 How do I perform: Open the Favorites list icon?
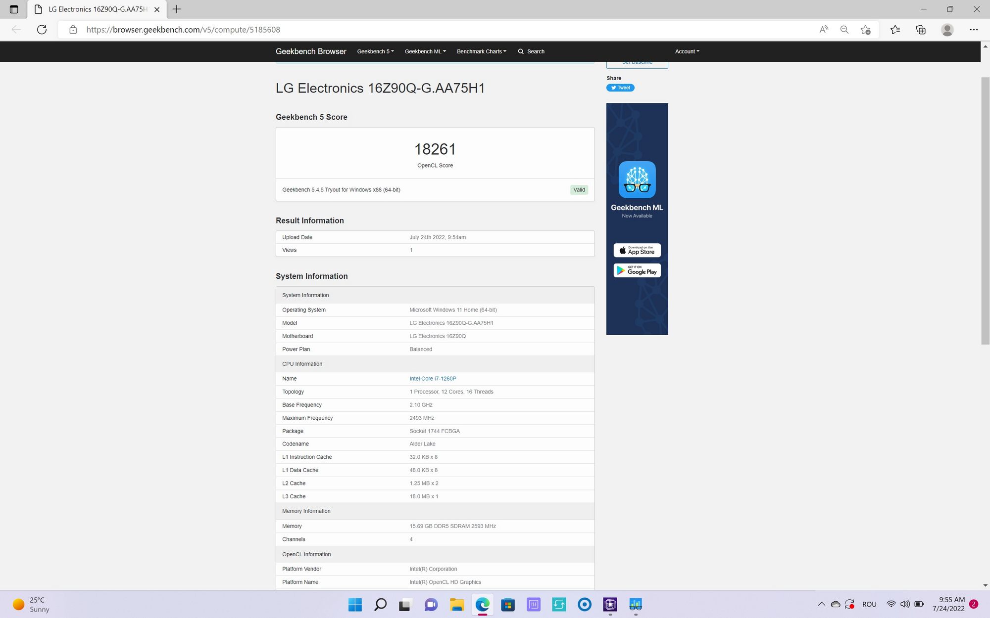point(895,30)
